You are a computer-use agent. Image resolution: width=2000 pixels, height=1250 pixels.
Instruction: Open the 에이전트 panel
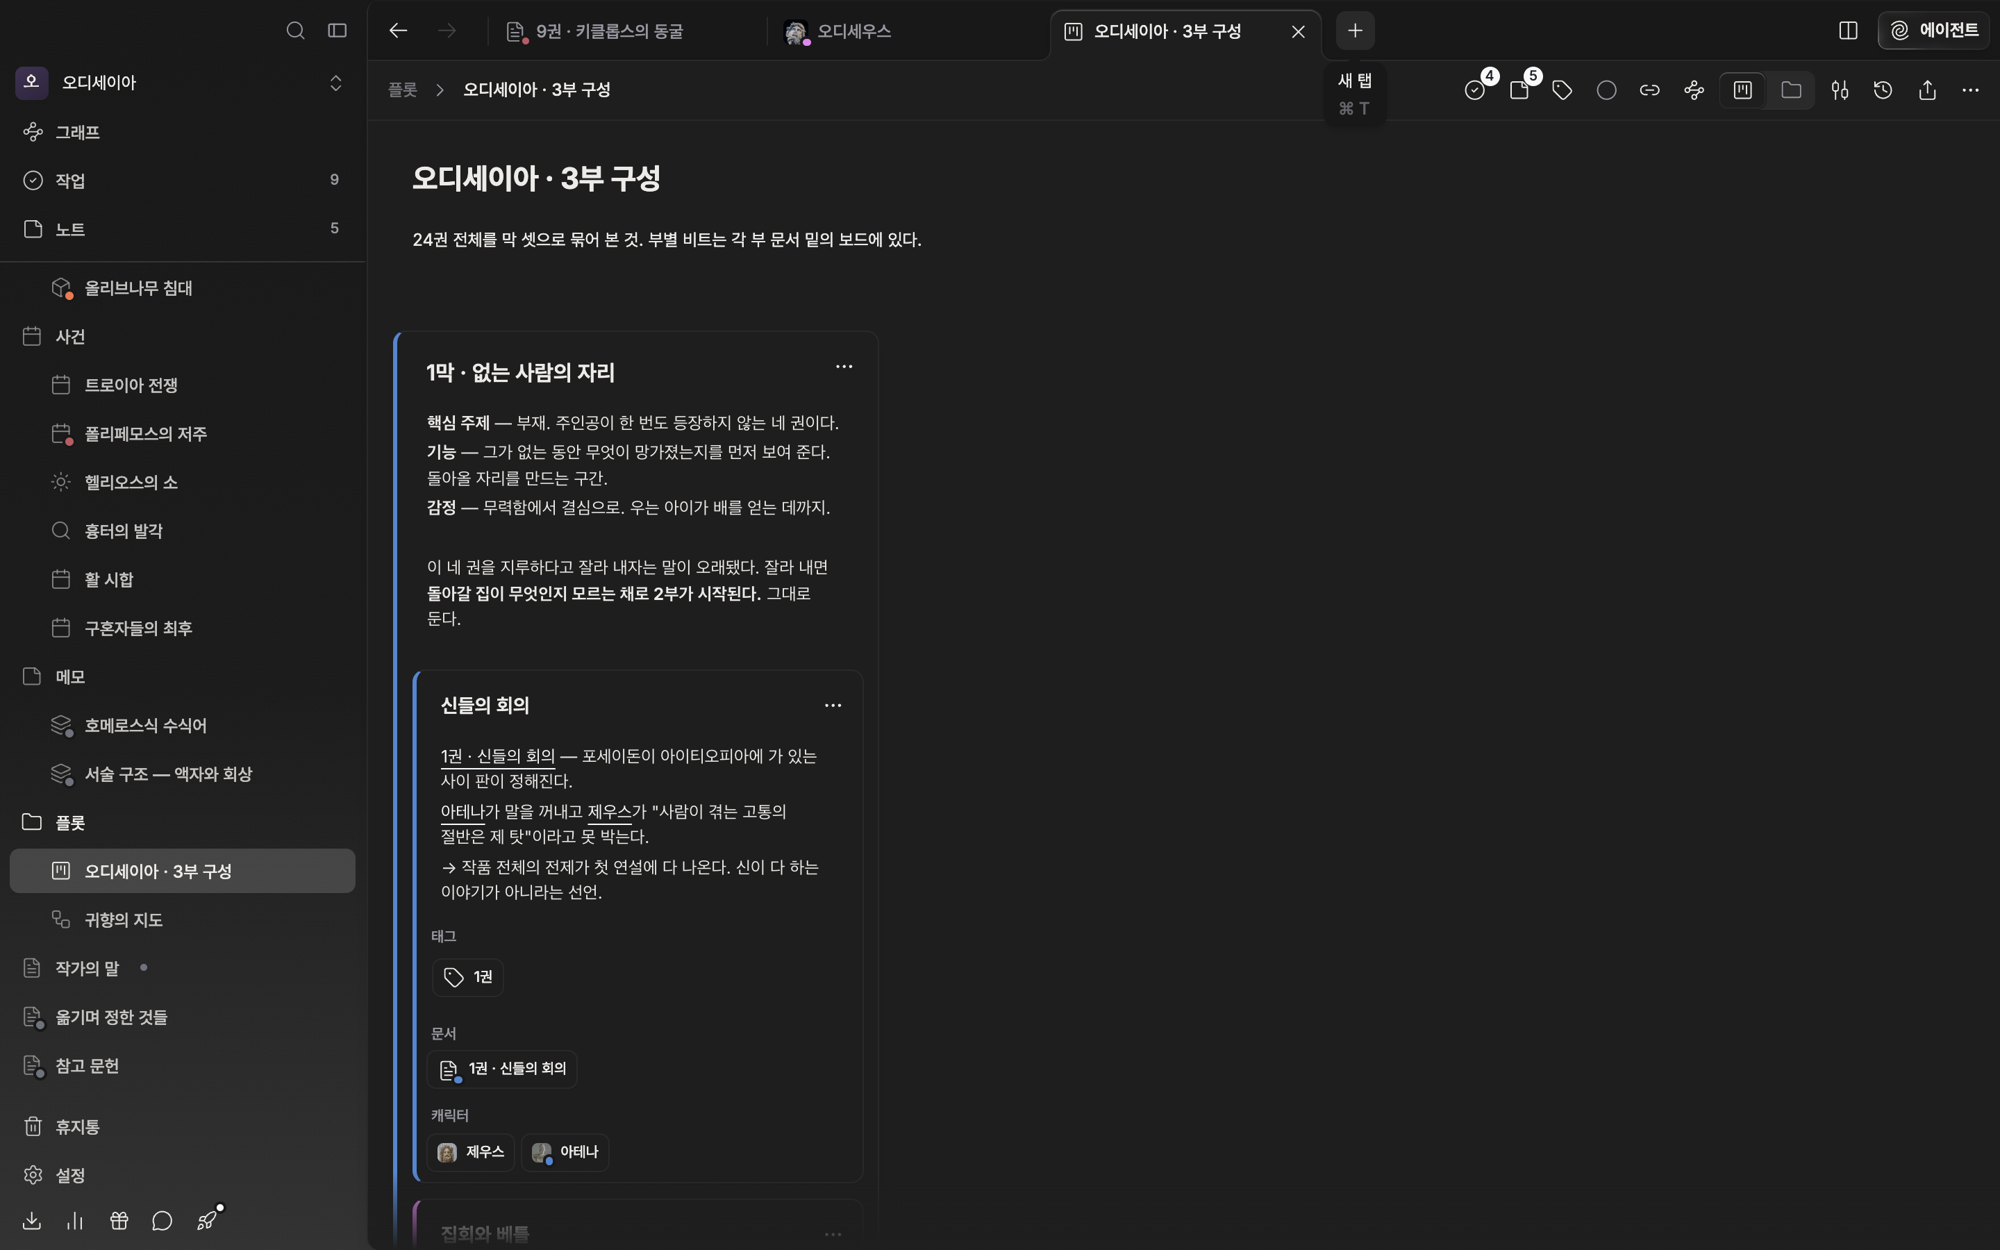1934,31
